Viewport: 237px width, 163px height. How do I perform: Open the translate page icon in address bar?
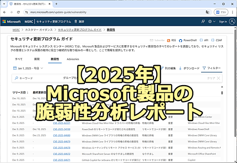point(207,12)
